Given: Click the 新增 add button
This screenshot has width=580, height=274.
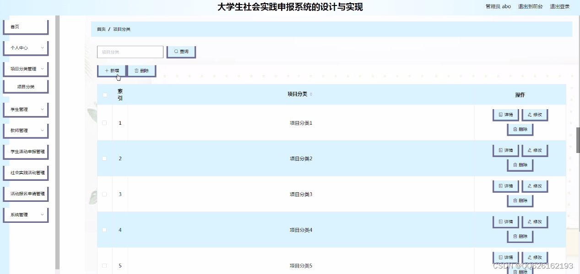Looking at the screenshot, I should pos(112,71).
